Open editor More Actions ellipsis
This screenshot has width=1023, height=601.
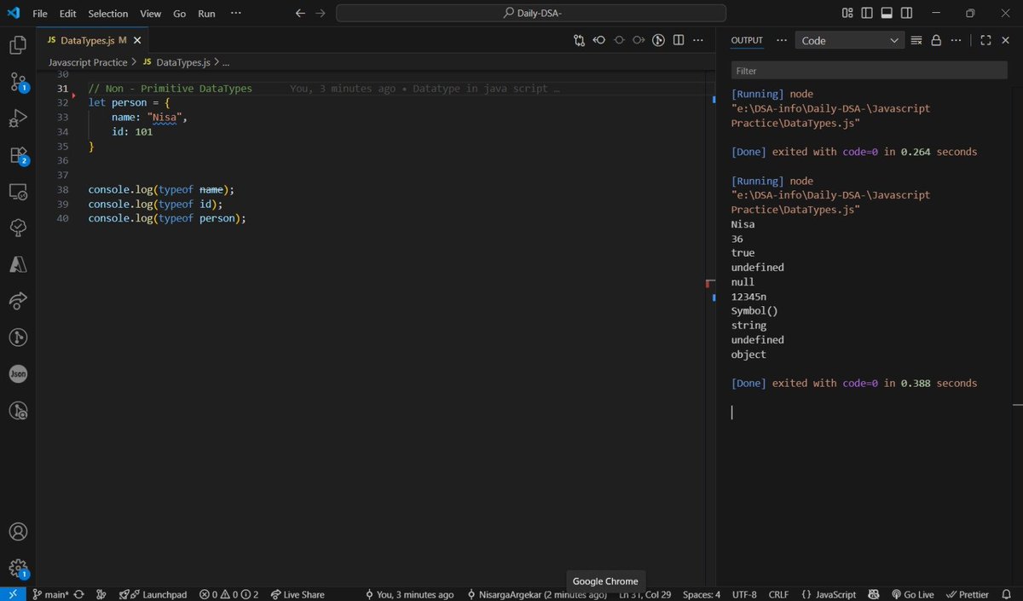click(698, 40)
